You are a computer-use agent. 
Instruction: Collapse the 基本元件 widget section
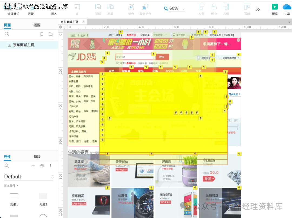[11, 186]
